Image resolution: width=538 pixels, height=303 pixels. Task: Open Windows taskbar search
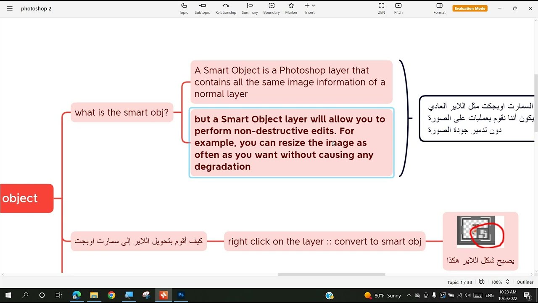point(25,295)
